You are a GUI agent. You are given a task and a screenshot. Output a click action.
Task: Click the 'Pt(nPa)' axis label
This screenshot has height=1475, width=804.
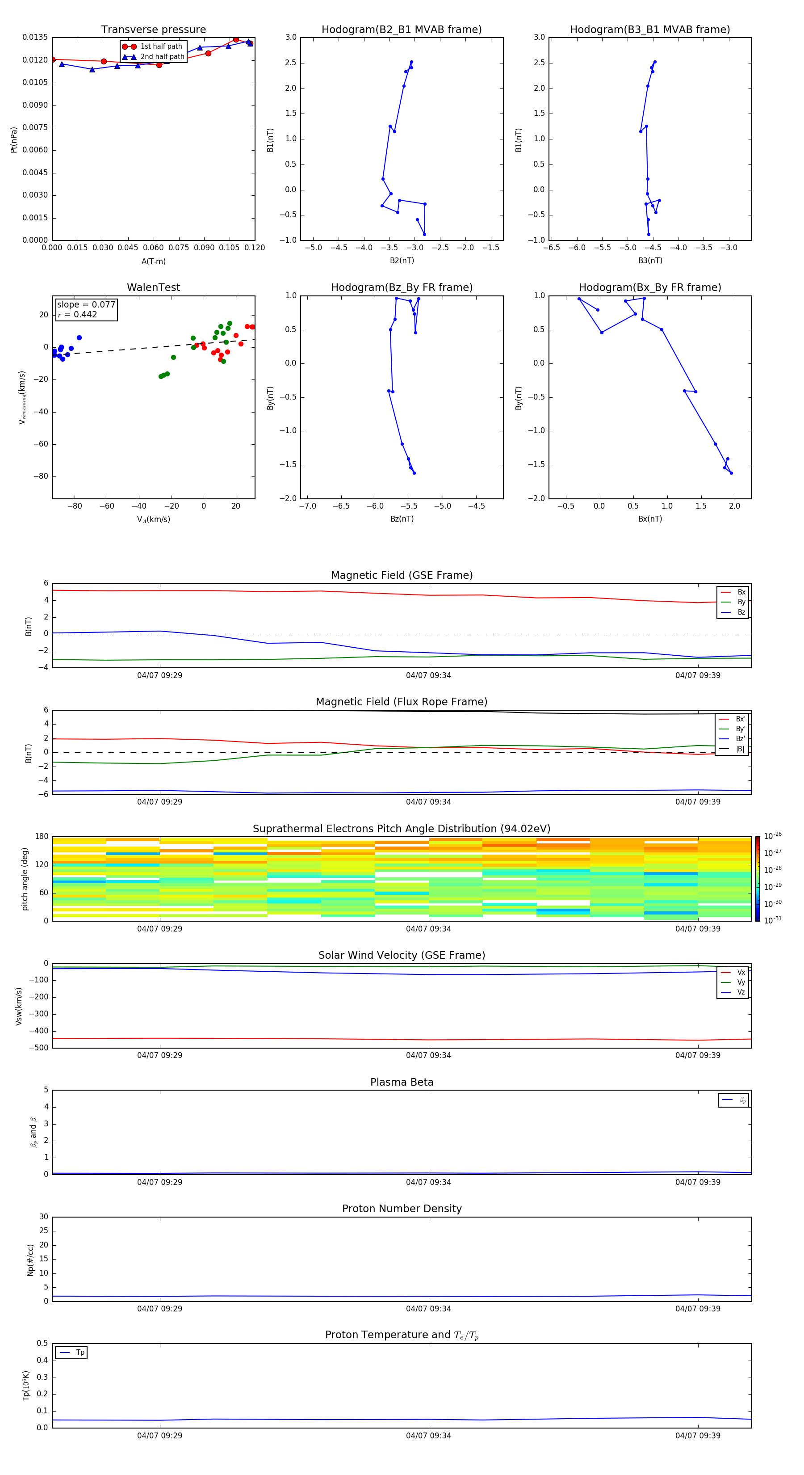click(14, 139)
